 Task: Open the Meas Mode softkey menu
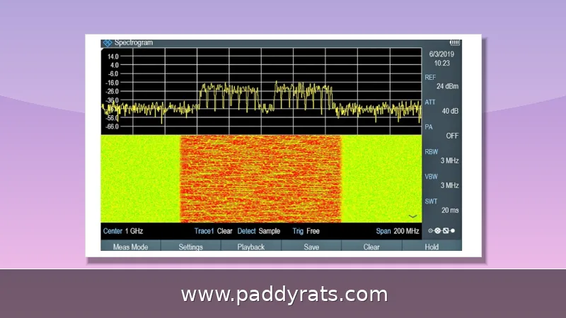coord(130,247)
